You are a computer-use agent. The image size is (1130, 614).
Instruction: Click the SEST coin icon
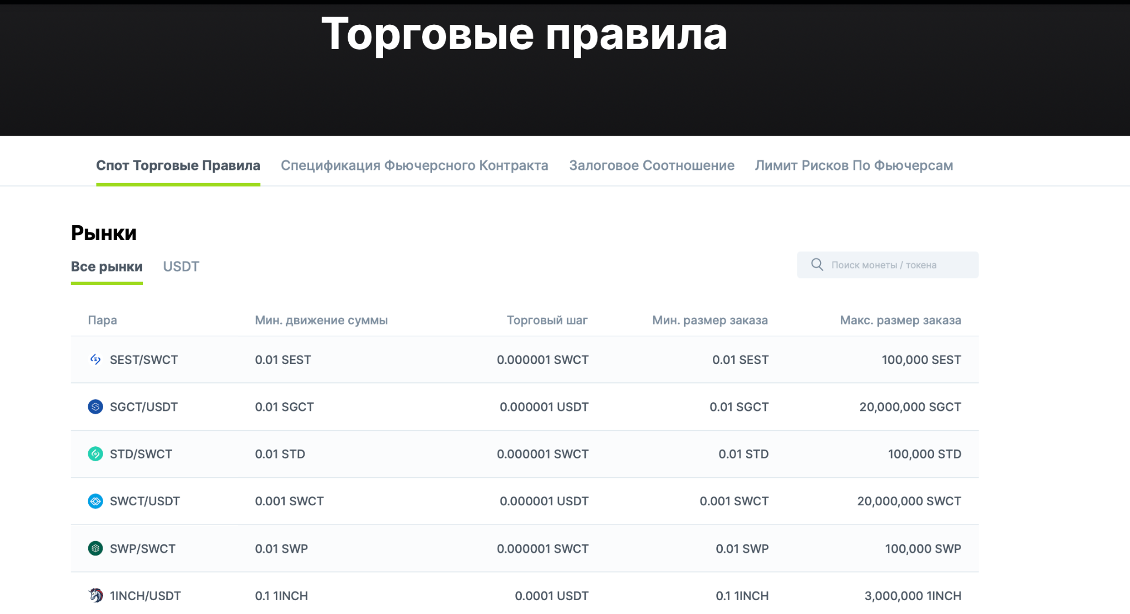pos(95,360)
